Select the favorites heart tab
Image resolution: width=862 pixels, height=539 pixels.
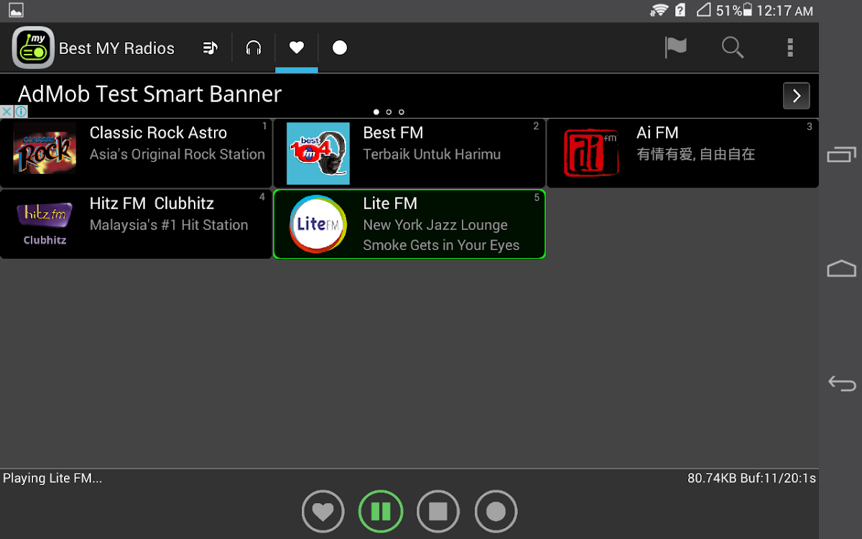(x=297, y=48)
